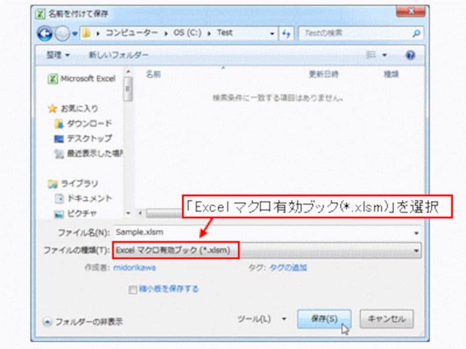Open the 整理 menu

coord(58,55)
